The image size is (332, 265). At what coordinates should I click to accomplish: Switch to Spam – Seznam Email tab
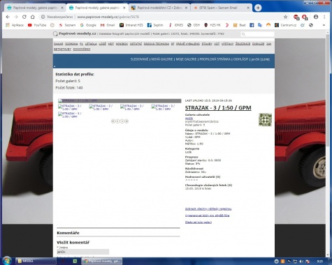coord(218,8)
